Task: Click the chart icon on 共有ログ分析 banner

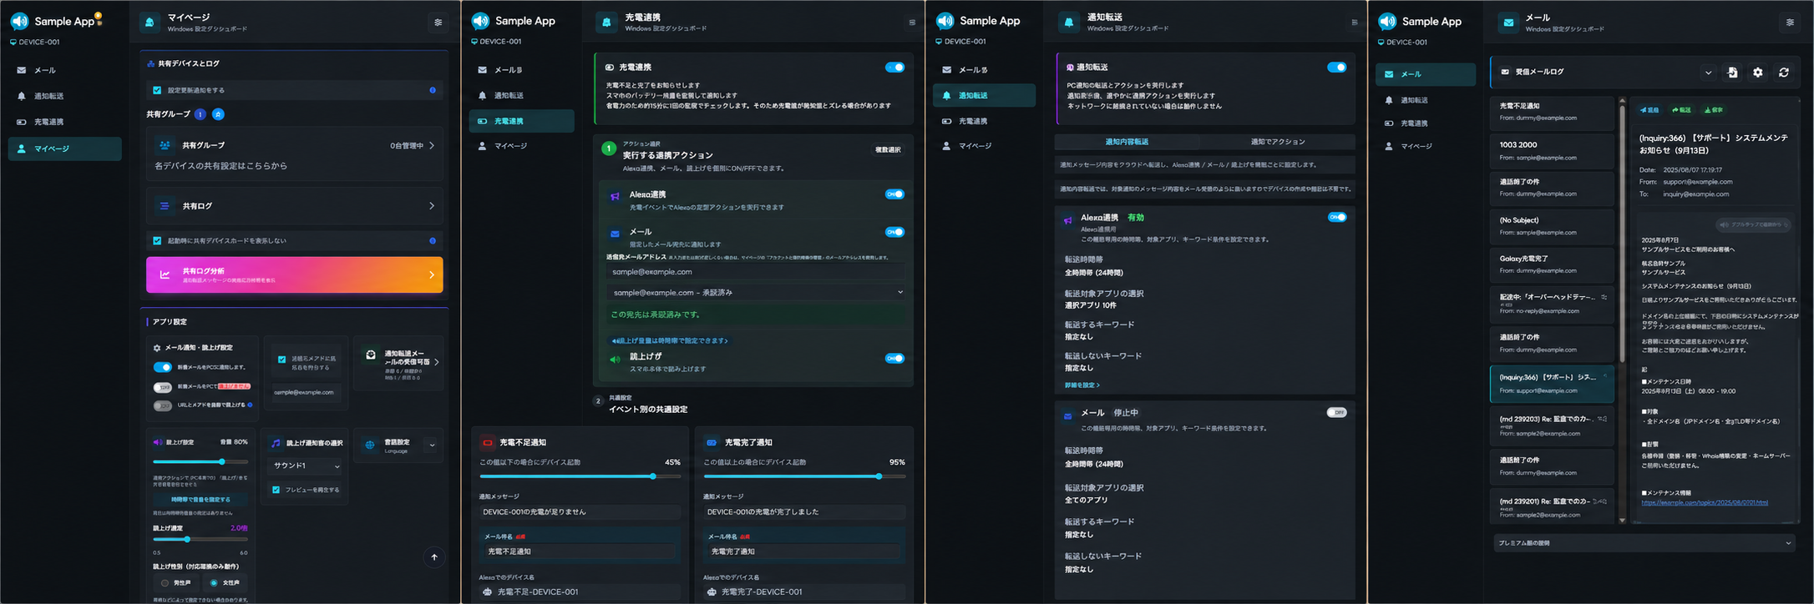Action: coord(165,274)
